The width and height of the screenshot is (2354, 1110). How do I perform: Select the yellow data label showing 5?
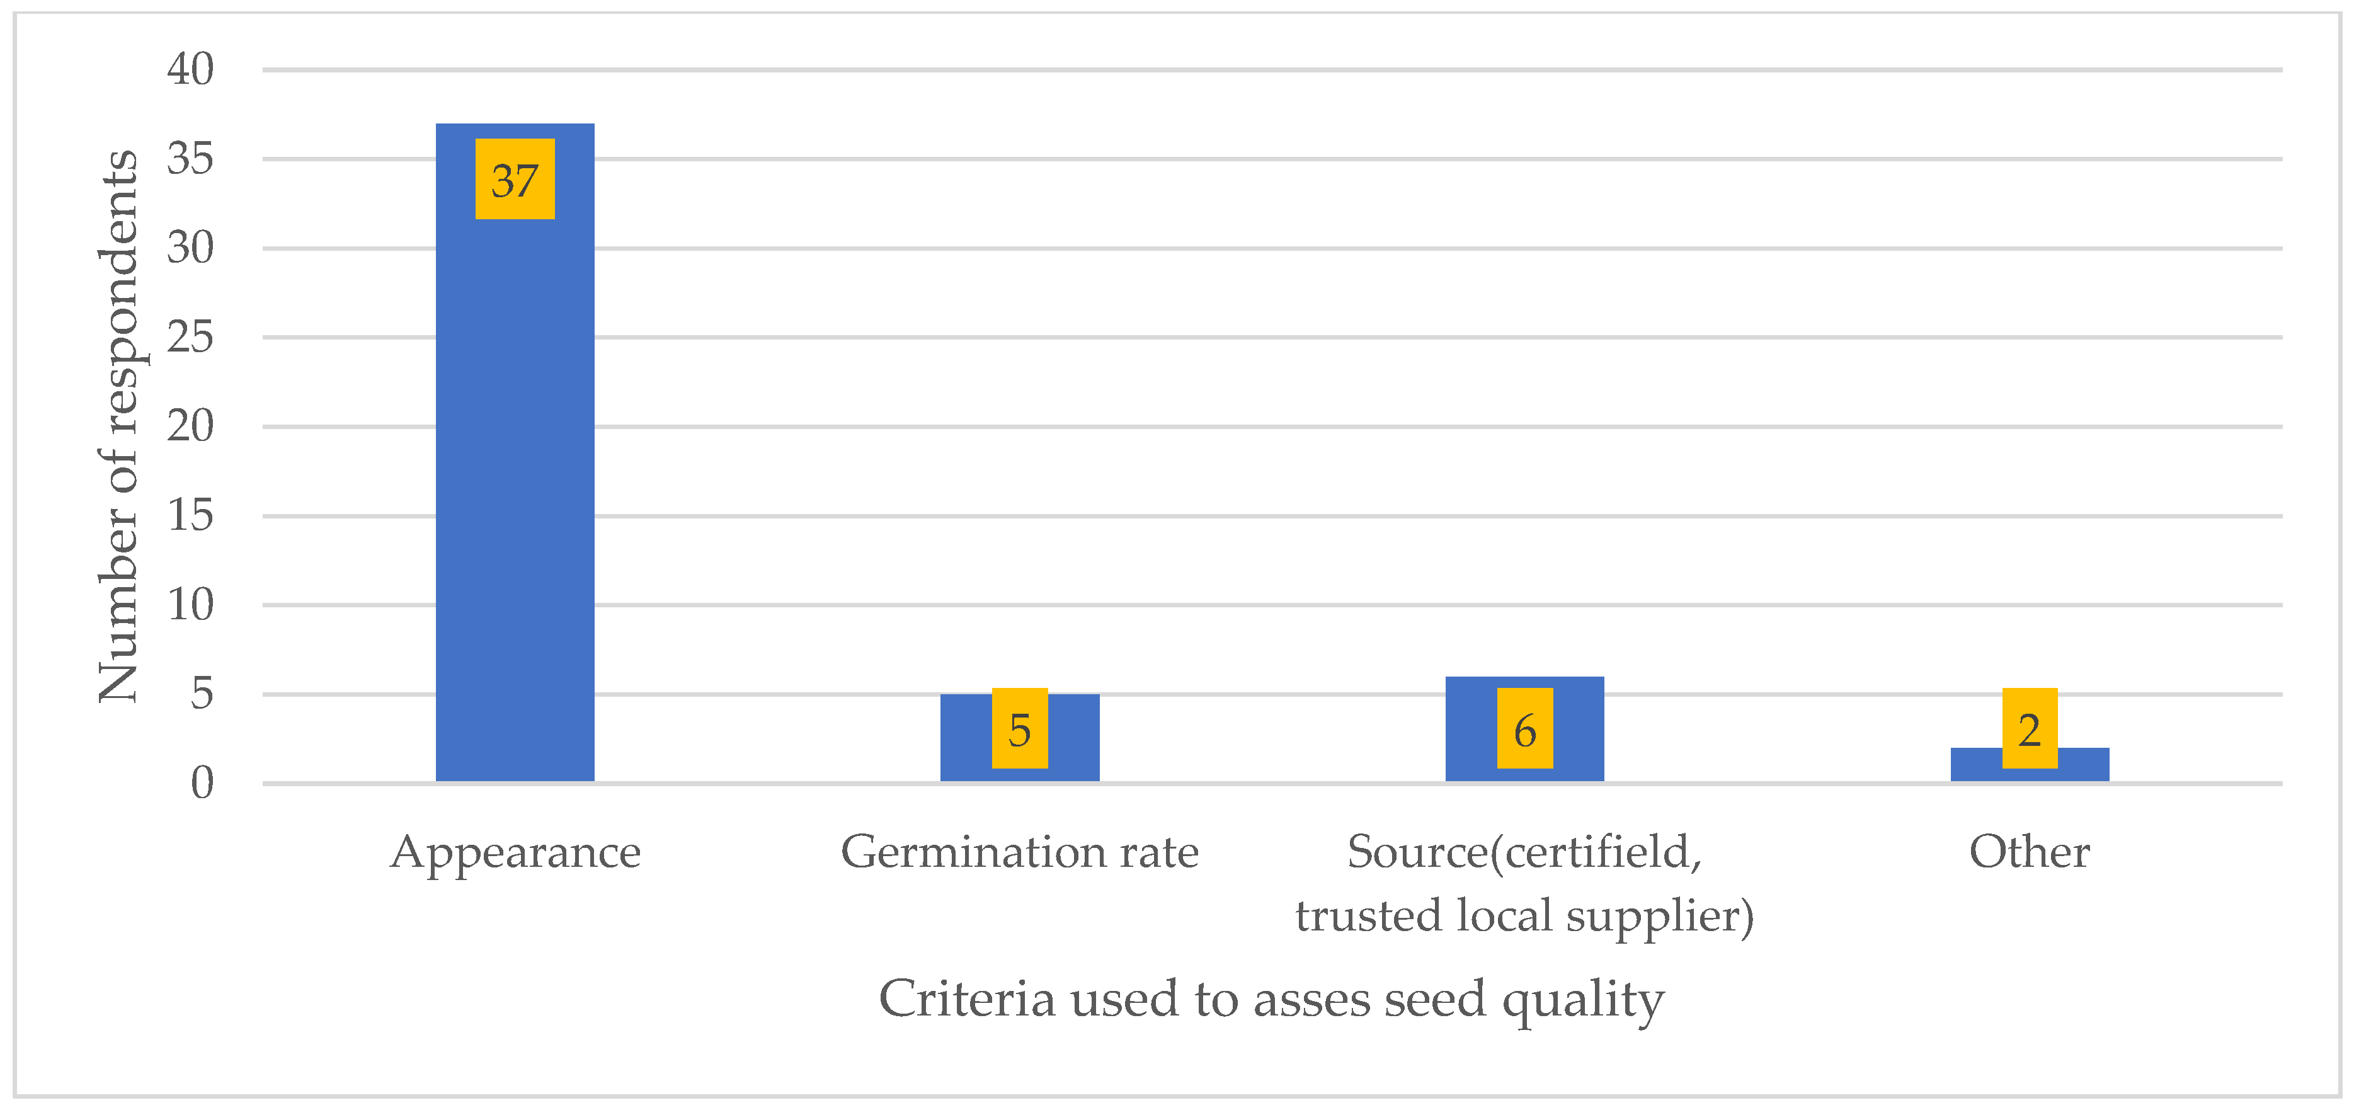[x=1020, y=728]
